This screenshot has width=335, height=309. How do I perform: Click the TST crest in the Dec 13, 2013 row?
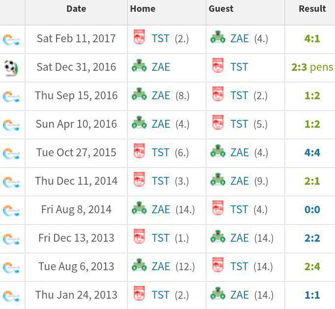pos(139,236)
